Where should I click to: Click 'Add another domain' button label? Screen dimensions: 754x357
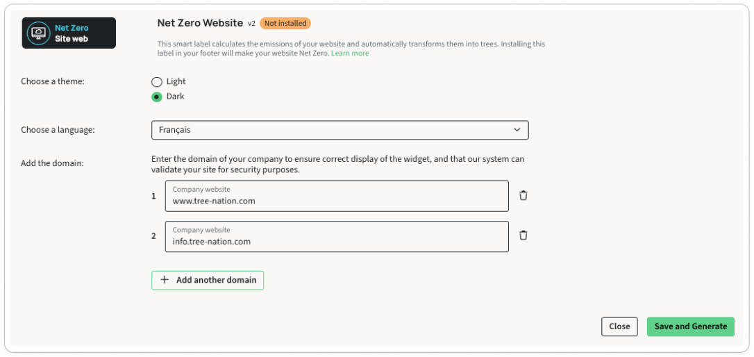pos(216,280)
